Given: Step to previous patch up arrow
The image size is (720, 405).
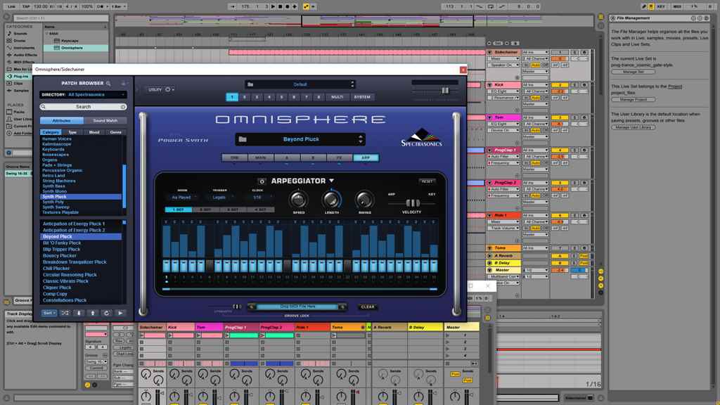Looking at the screenshot, I should click(92, 313).
